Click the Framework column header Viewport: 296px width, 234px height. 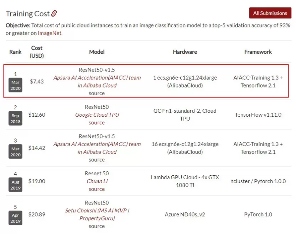point(258,52)
